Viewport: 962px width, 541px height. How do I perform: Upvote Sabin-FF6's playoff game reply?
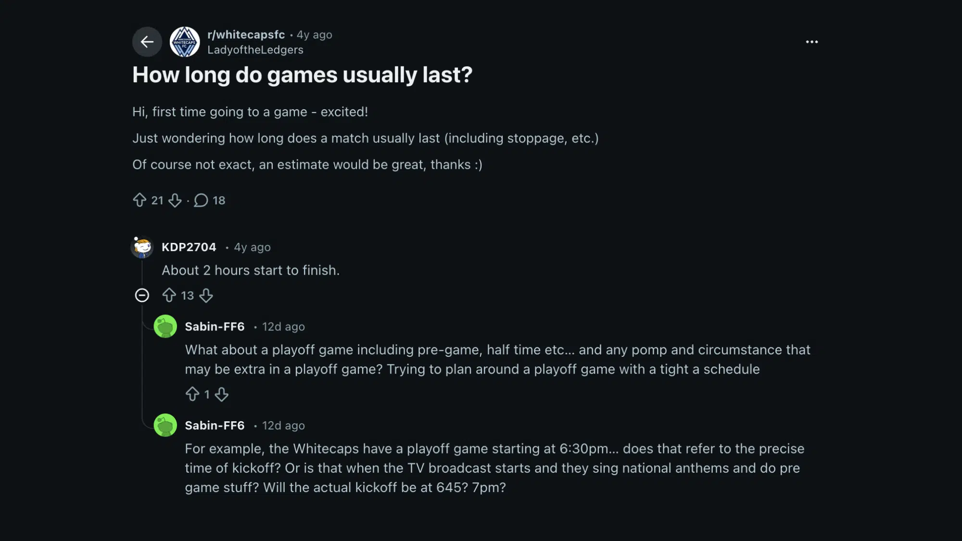tap(192, 394)
